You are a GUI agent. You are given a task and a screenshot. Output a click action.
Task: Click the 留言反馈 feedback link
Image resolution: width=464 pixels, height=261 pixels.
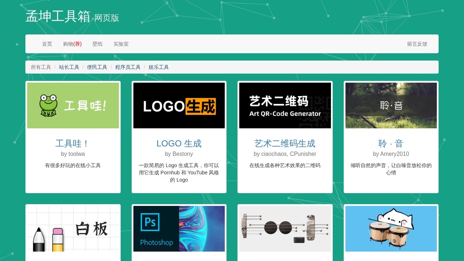click(x=417, y=44)
